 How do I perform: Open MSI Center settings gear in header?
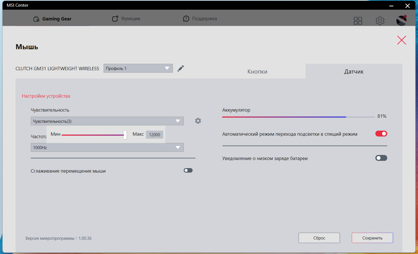click(380, 21)
